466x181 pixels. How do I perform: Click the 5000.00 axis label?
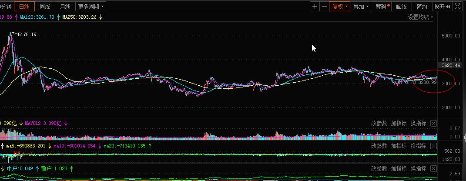click(x=451, y=36)
